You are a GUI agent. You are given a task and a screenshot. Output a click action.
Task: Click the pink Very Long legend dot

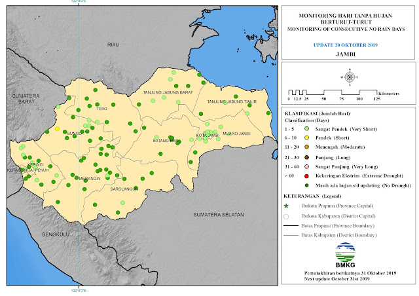pyautogui.click(x=306, y=166)
